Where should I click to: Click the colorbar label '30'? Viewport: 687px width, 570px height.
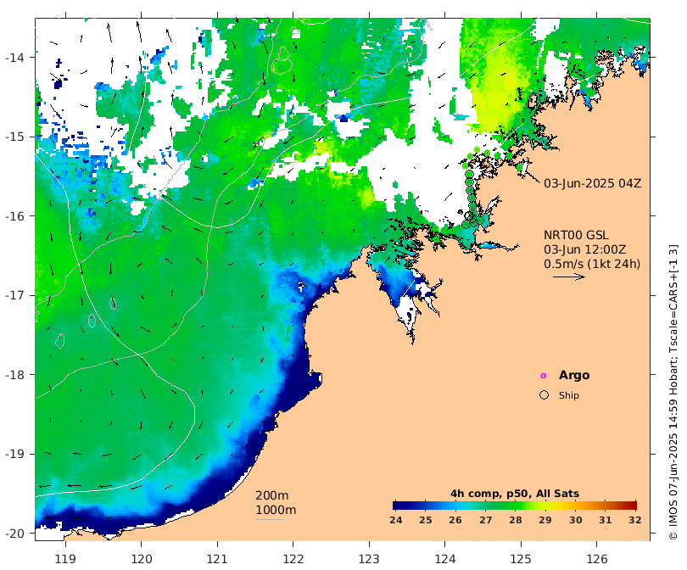576,520
